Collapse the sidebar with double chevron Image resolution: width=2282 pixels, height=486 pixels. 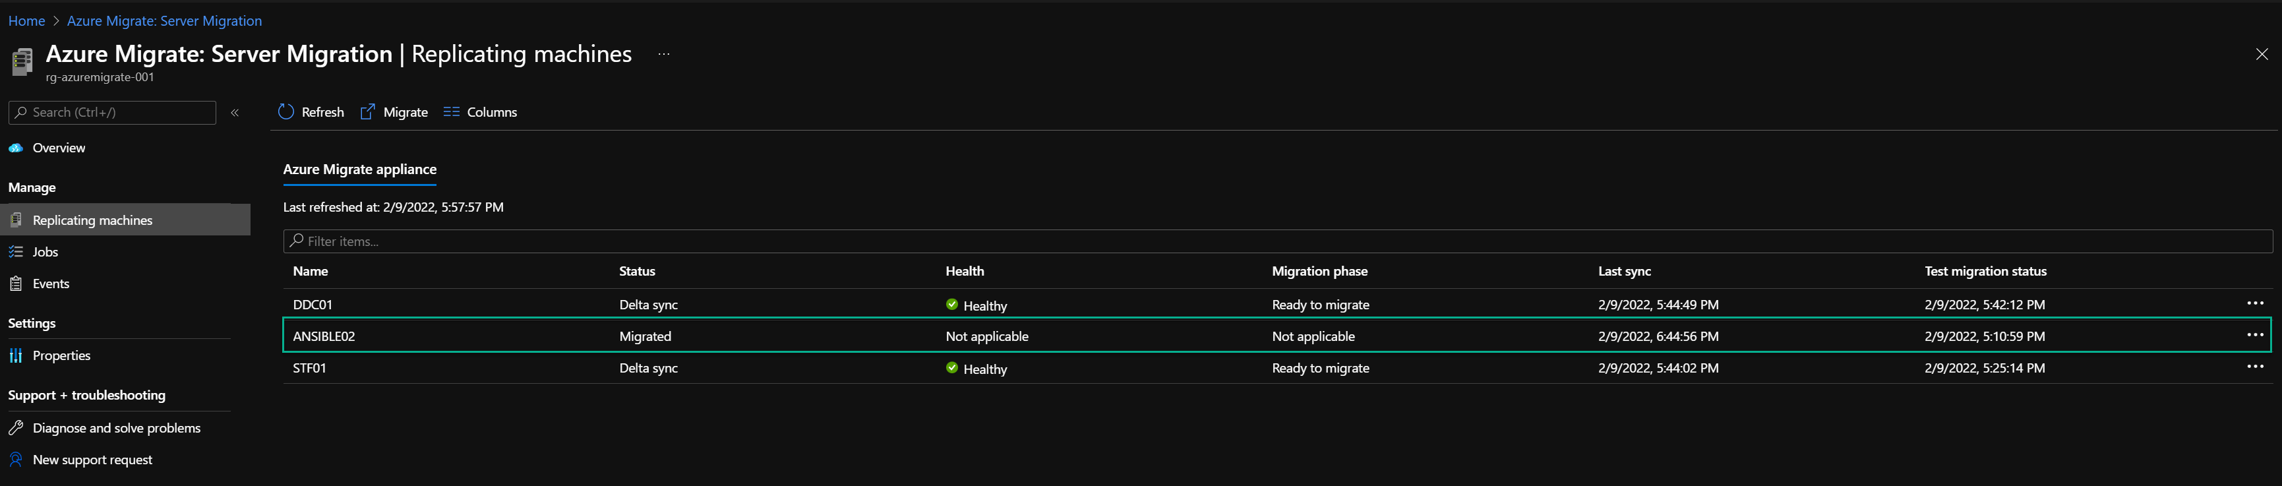pos(235,112)
